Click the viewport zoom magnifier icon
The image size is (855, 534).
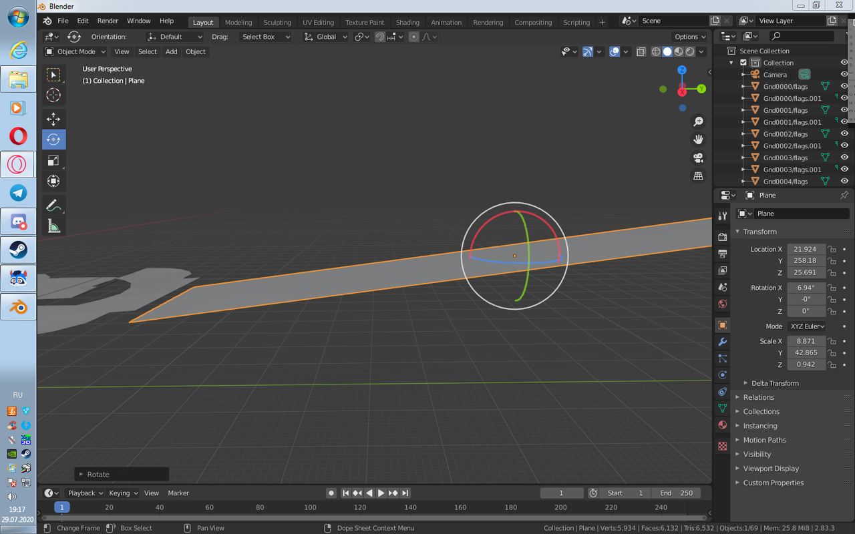[x=698, y=121]
